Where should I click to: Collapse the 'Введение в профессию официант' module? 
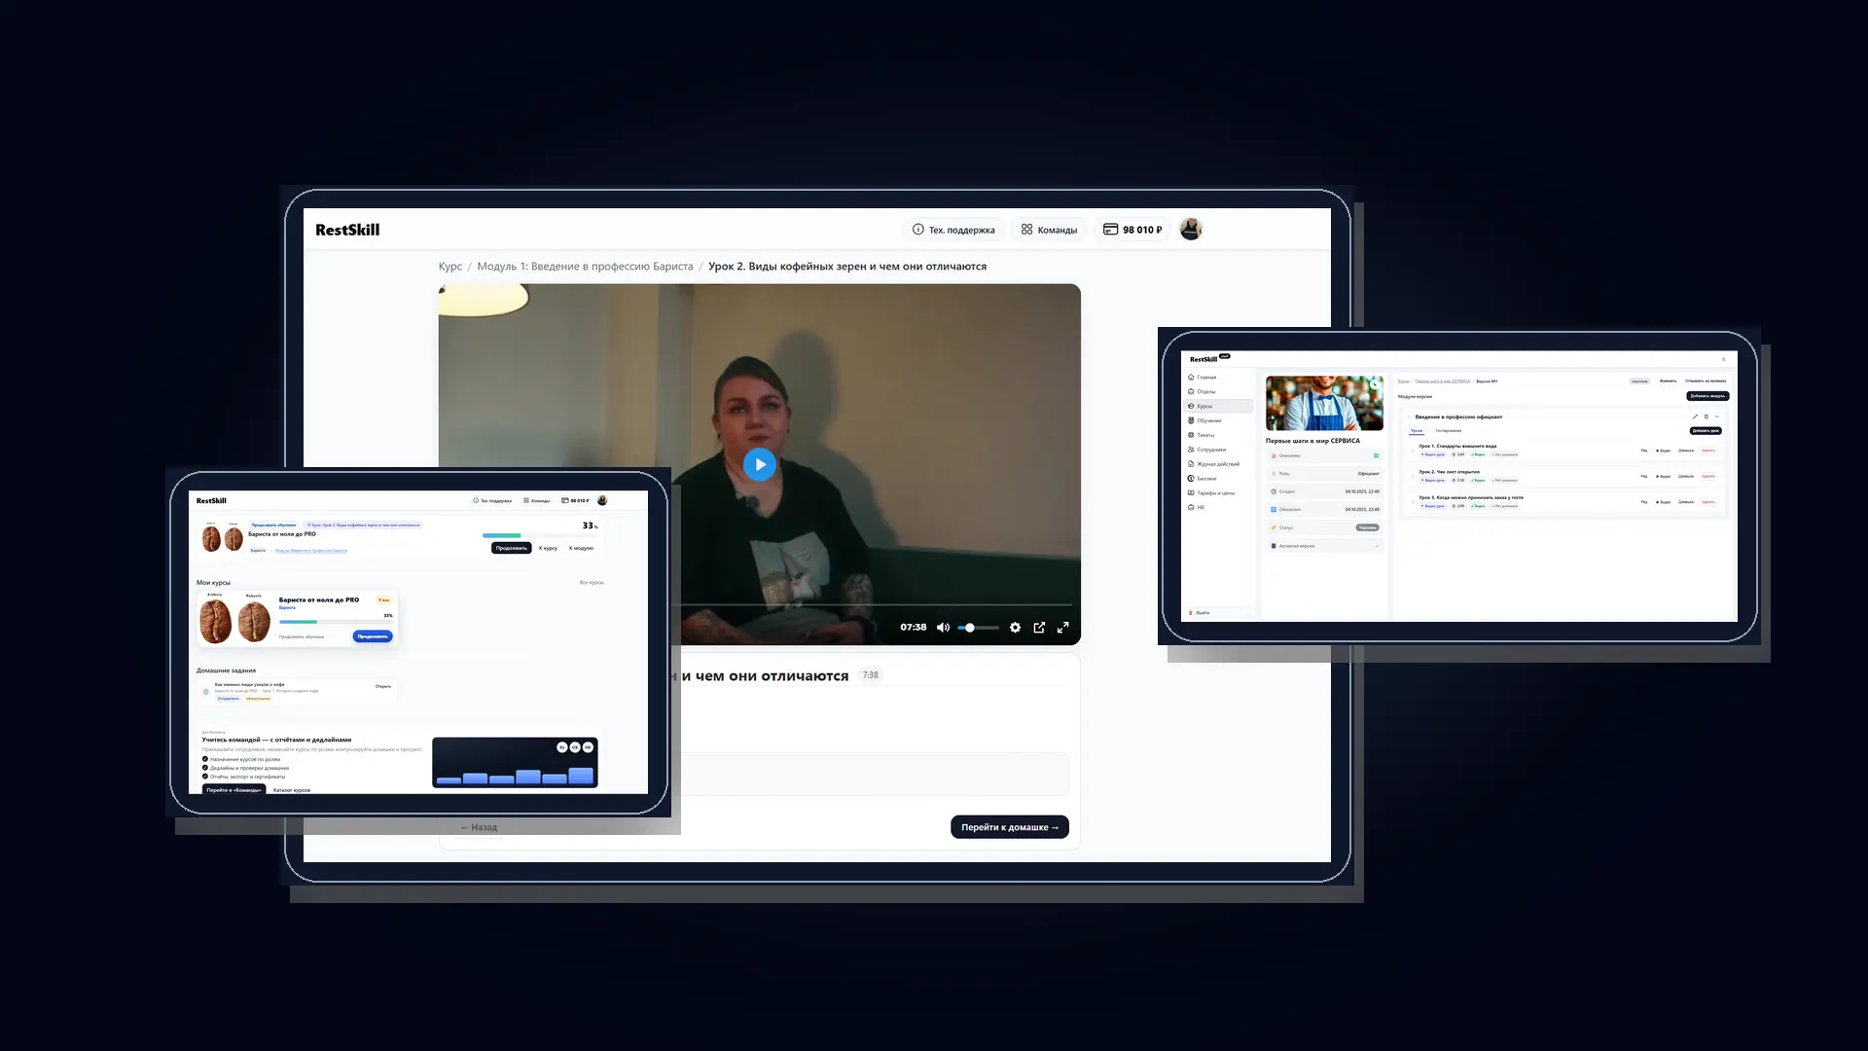click(1717, 417)
